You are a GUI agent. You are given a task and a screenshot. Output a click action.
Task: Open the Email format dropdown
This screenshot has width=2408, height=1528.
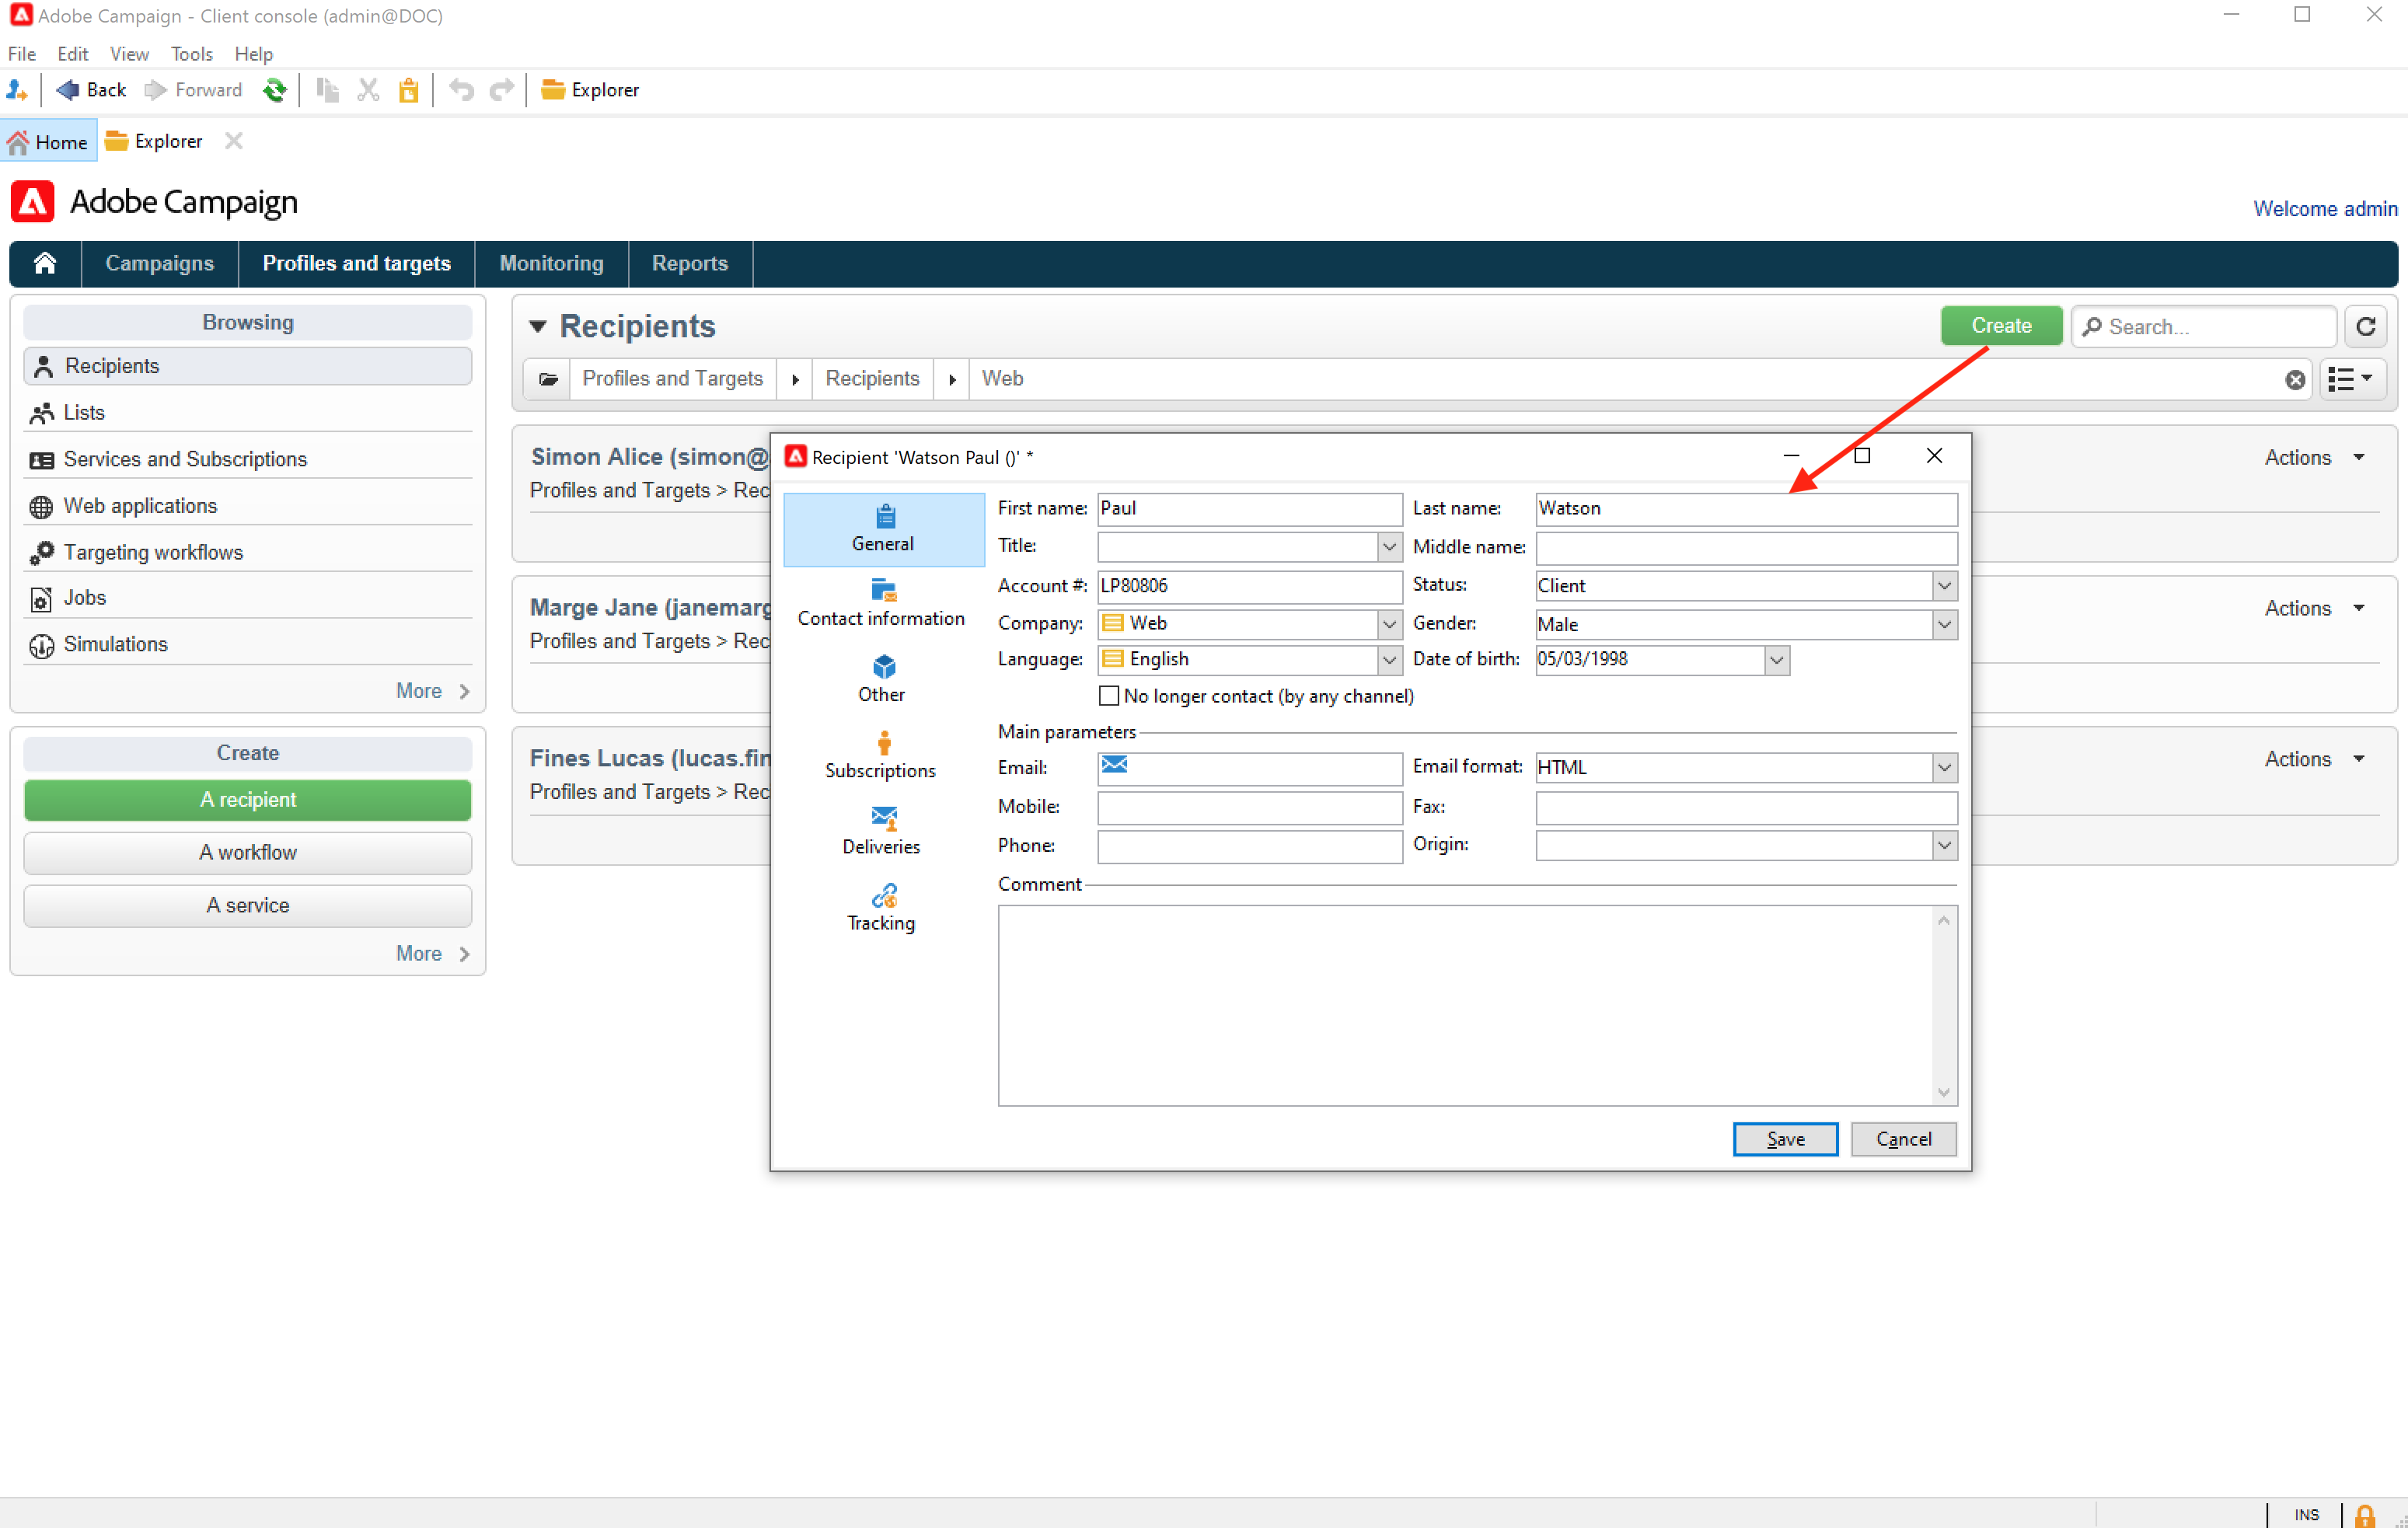click(1943, 767)
